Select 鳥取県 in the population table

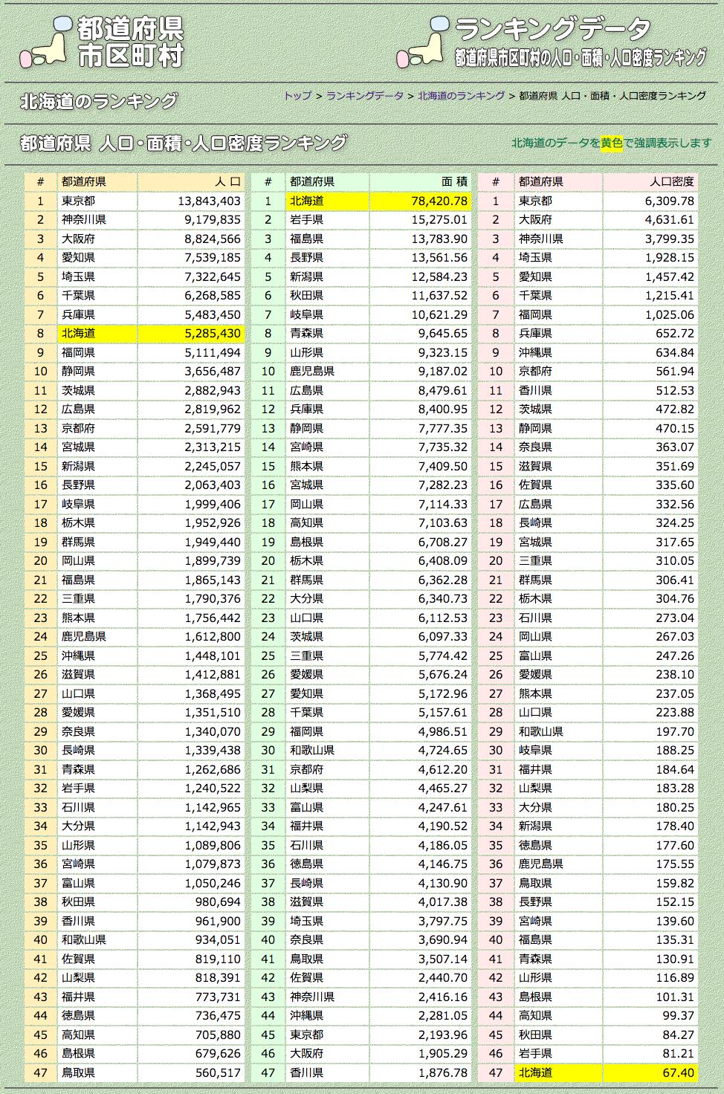(x=78, y=1072)
